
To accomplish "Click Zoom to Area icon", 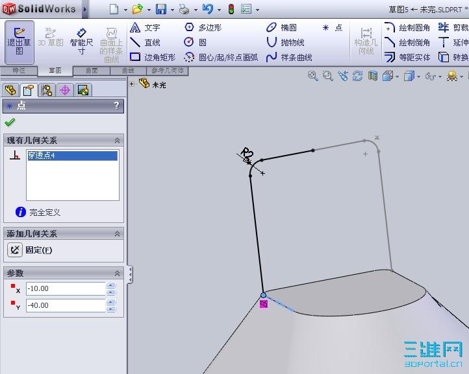I will 328,76.
